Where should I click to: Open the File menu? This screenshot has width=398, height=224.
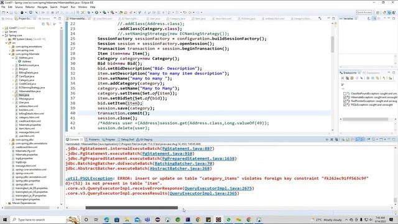(x=3, y=7)
